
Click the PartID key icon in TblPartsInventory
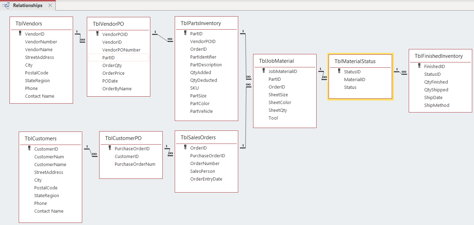[x=185, y=34]
